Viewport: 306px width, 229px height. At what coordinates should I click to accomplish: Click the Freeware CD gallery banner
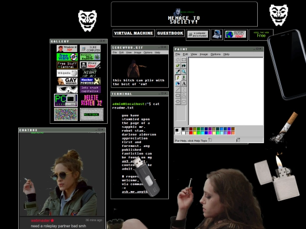click(x=67, y=57)
